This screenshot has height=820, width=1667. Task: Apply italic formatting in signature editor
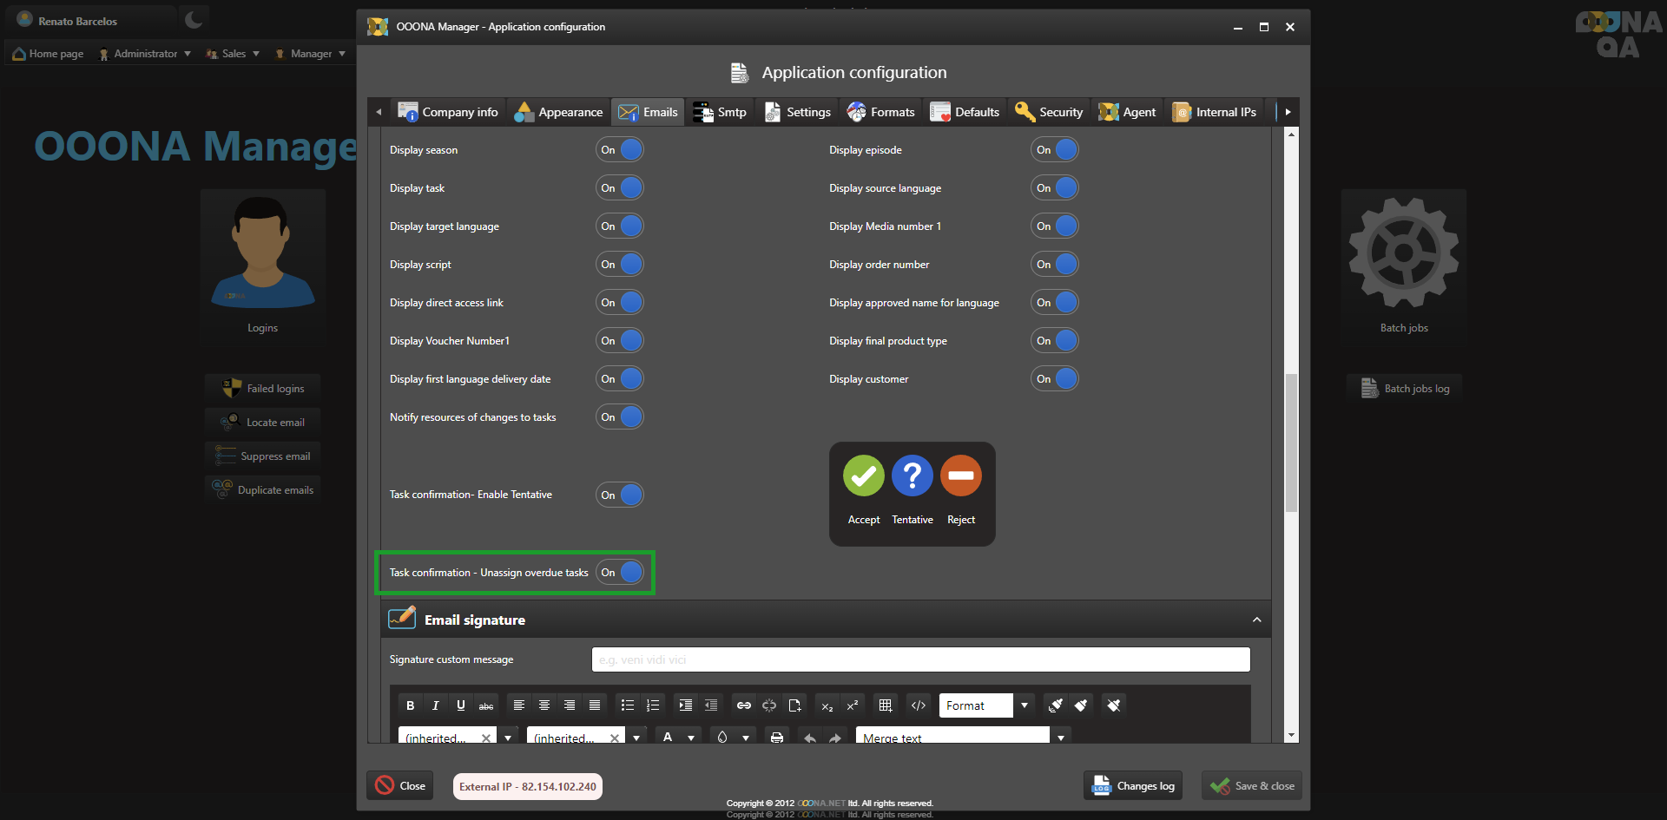pyautogui.click(x=435, y=705)
